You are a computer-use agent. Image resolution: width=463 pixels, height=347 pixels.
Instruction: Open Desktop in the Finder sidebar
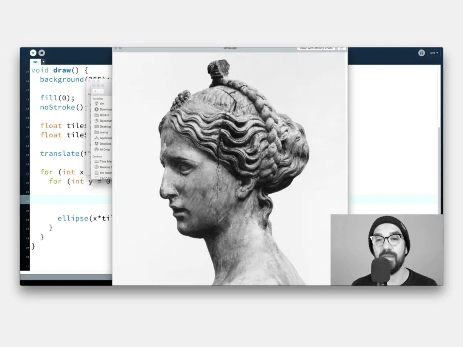103,126
